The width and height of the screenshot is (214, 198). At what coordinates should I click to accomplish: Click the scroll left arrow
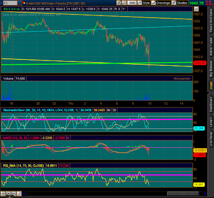(24, 193)
